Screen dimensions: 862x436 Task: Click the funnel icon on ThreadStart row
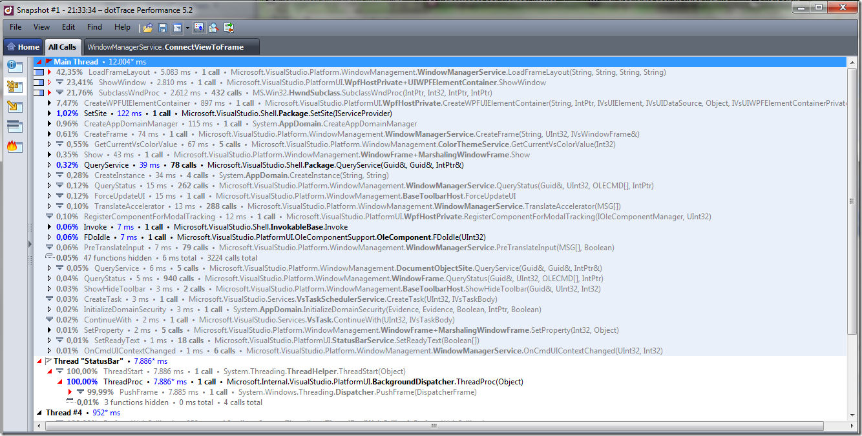pyautogui.click(x=59, y=372)
